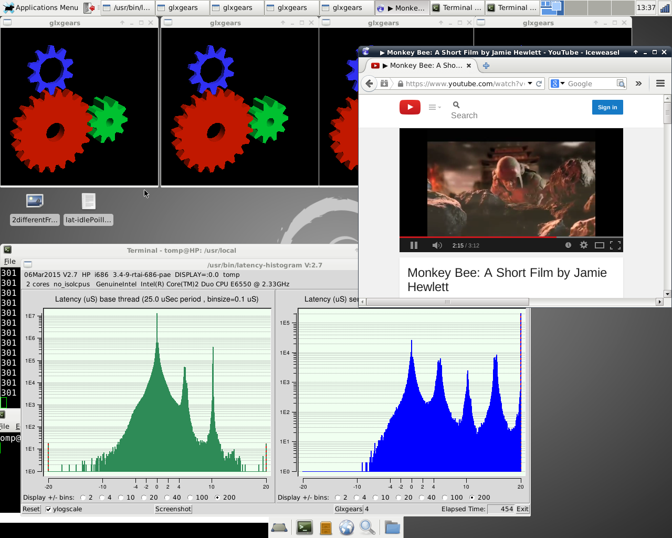Viewport: 672px width, 538px height.
Task: Click the YouTube logo icon
Action: [x=409, y=107]
